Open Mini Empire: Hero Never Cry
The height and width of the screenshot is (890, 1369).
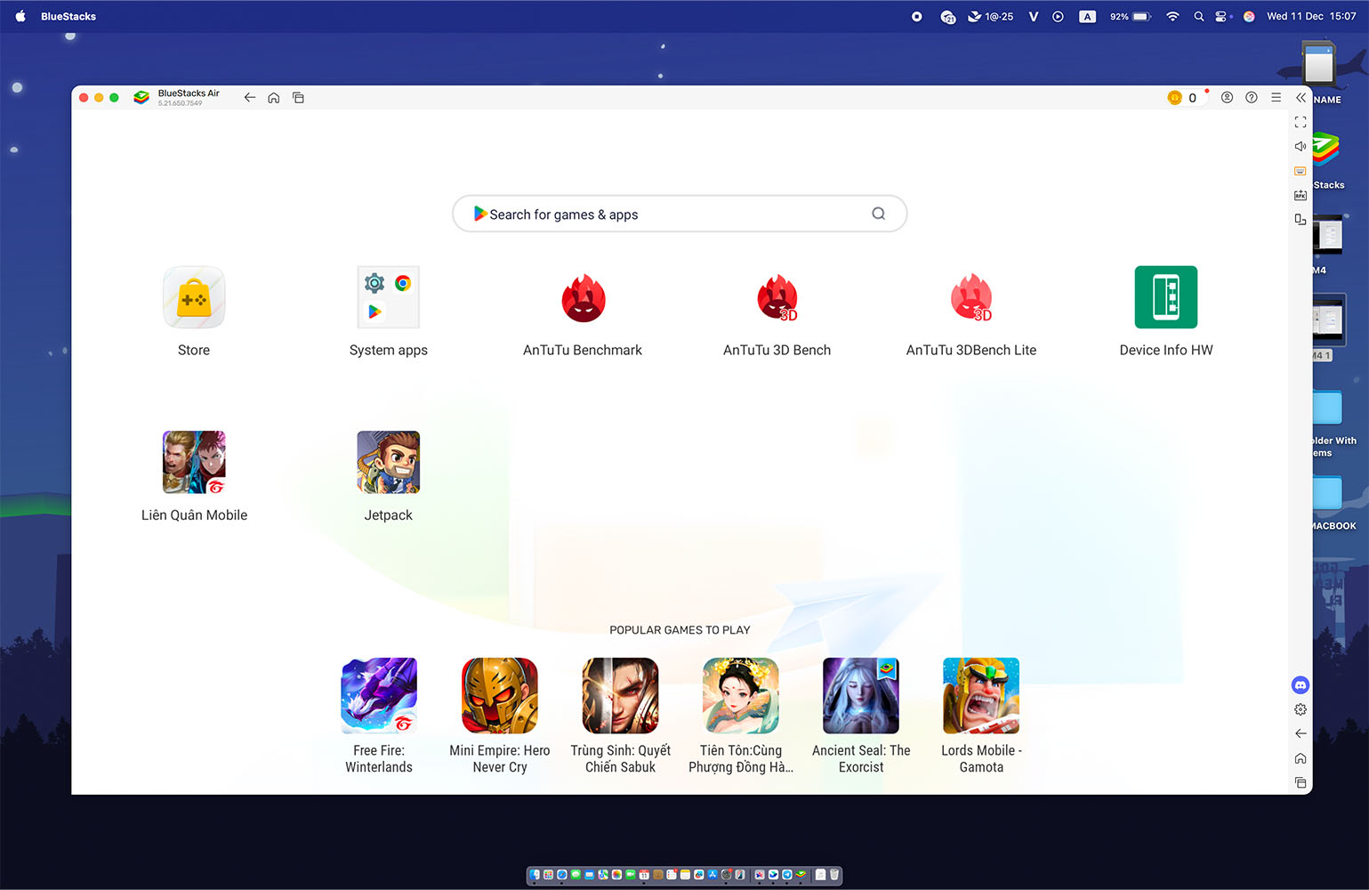pyautogui.click(x=500, y=695)
